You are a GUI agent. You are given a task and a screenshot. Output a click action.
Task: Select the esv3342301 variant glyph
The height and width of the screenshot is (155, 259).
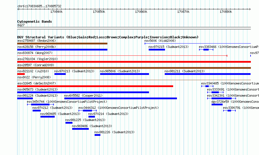click(x=221, y=98)
